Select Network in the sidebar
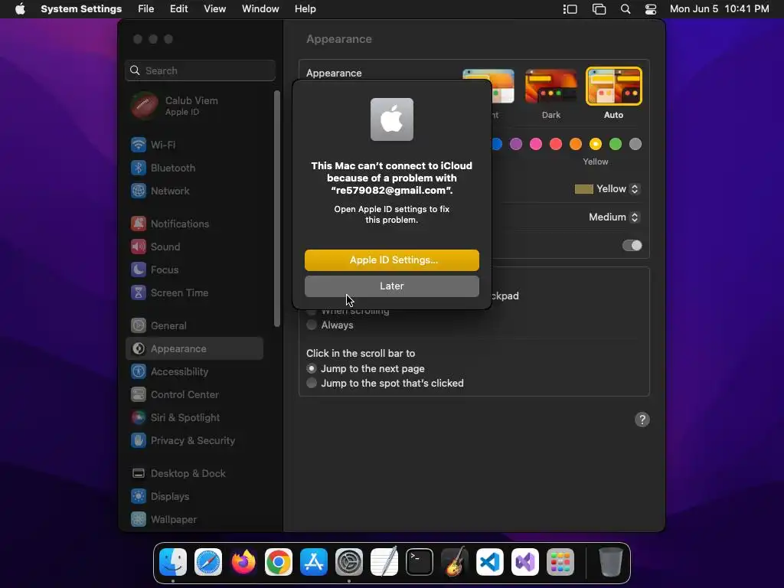Image resolution: width=784 pixels, height=588 pixels. tap(194, 191)
